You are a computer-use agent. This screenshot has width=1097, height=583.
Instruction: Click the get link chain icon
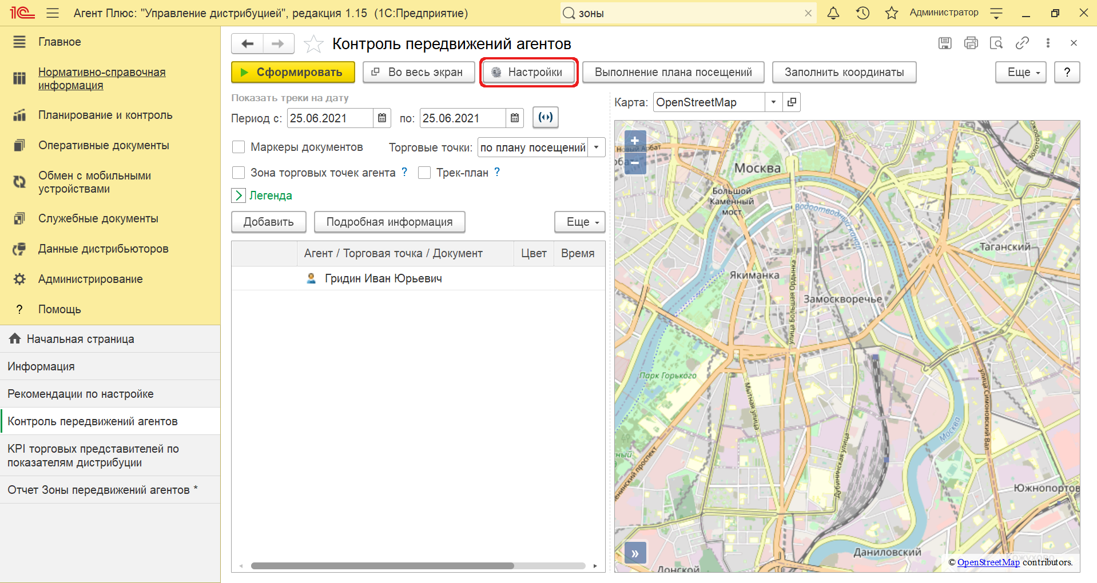click(1022, 43)
